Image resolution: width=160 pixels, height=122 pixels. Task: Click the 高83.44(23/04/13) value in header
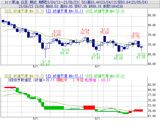pos(103,2)
